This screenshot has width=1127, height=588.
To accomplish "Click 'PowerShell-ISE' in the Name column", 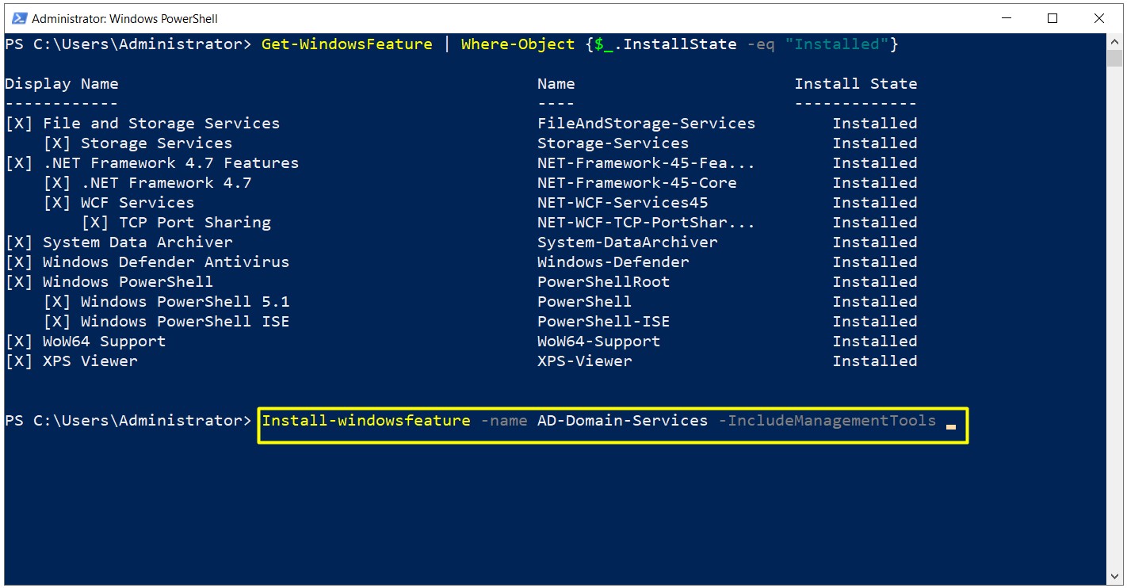I will 603,322.
